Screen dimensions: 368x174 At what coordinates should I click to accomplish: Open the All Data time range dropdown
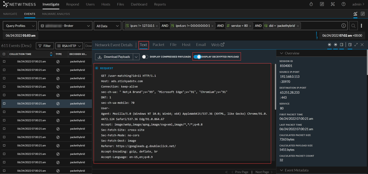point(107,25)
